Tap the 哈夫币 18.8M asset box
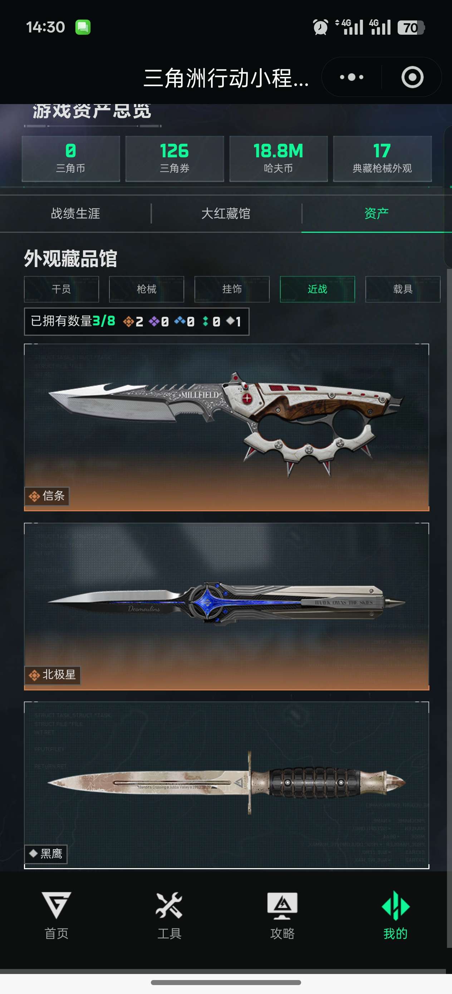Screen dimensions: 452x994 (x=278, y=159)
